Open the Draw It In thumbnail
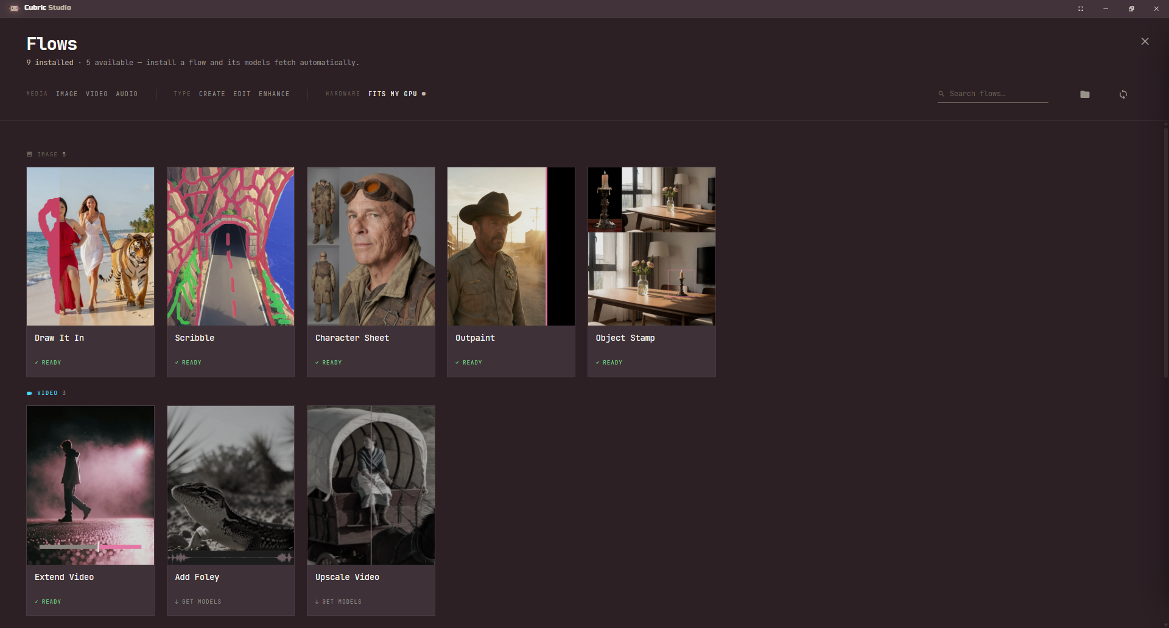 pos(90,246)
